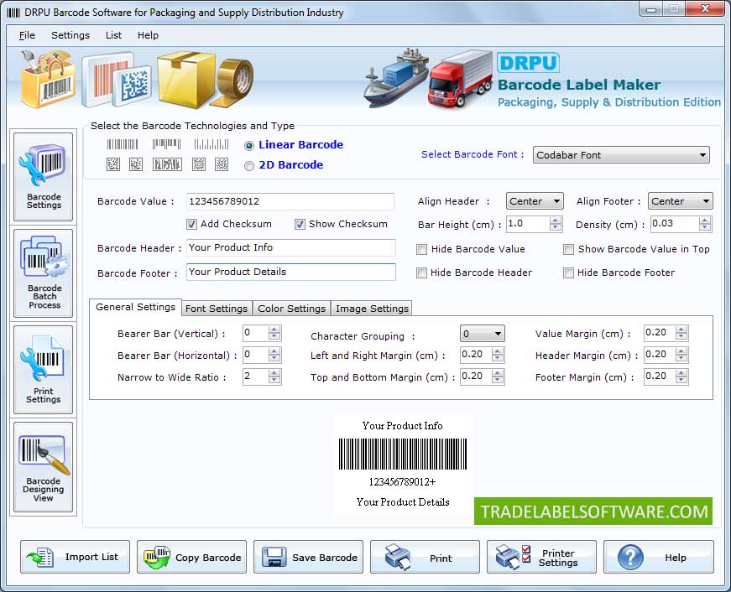Open the File menu
731x592 pixels.
pos(27,35)
